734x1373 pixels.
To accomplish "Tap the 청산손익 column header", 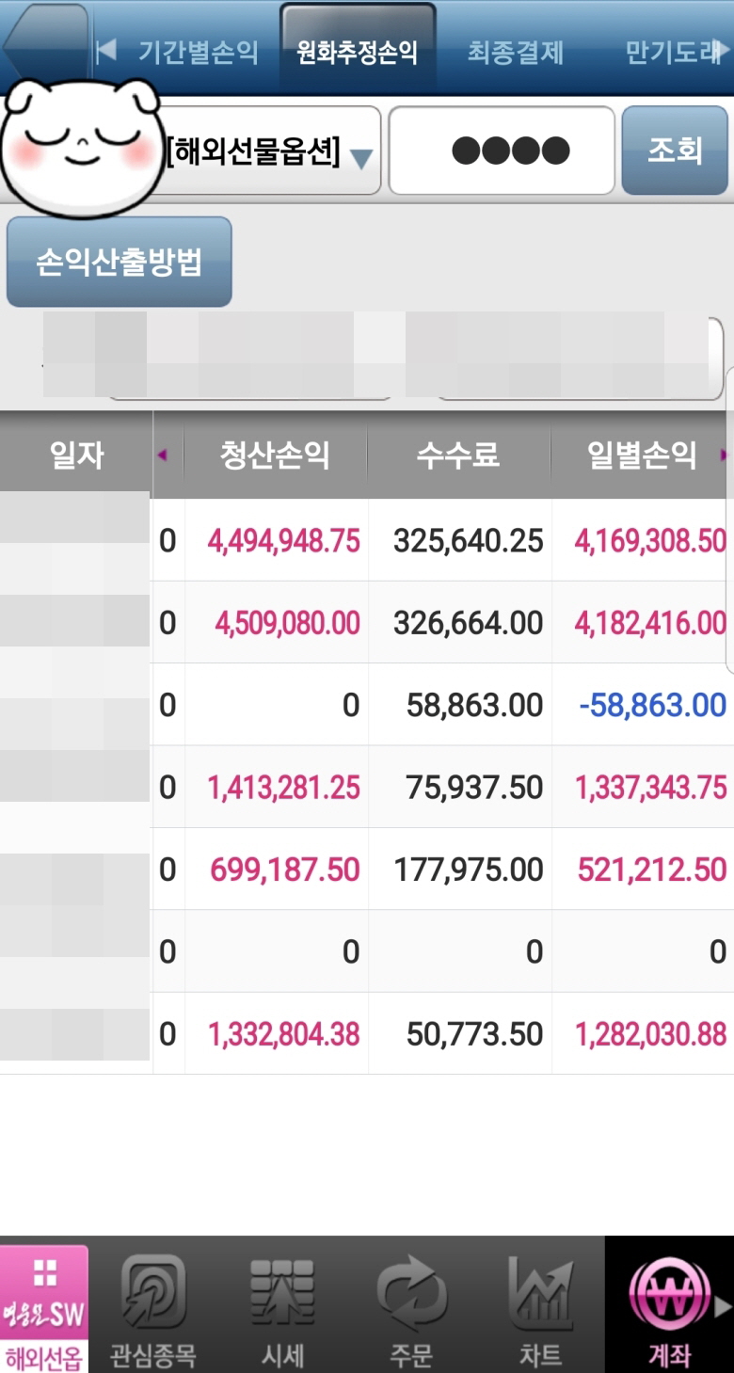I will (275, 456).
